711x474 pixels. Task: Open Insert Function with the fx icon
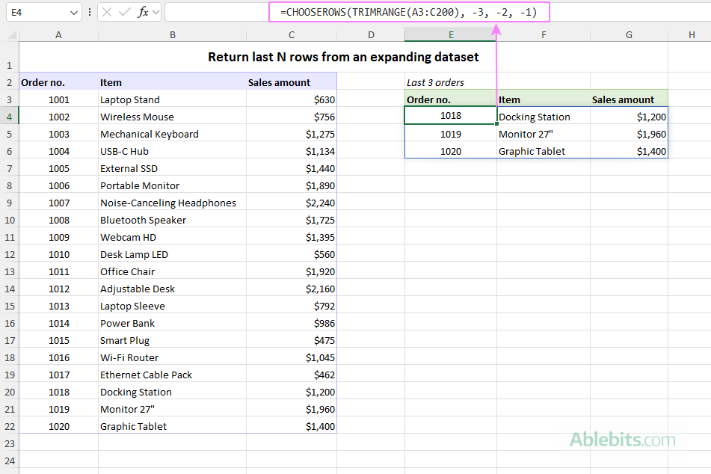pos(143,11)
